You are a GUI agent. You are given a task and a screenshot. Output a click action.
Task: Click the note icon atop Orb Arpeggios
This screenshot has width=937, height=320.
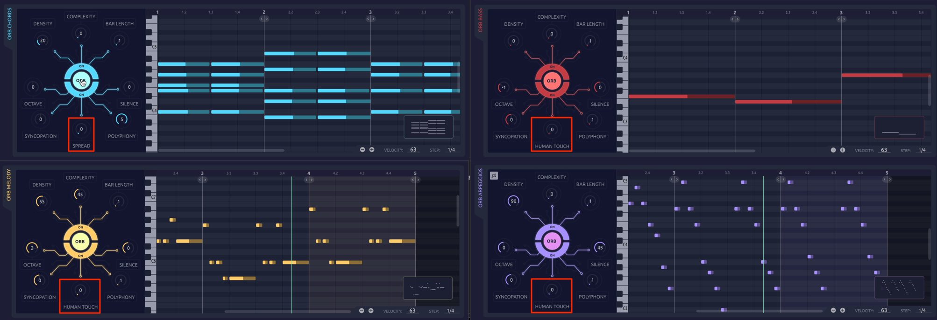(494, 175)
